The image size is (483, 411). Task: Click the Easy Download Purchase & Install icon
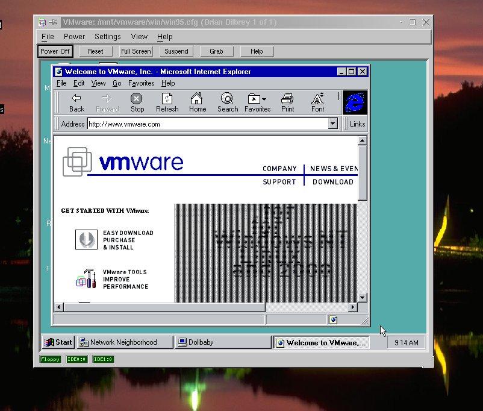pyautogui.click(x=86, y=239)
